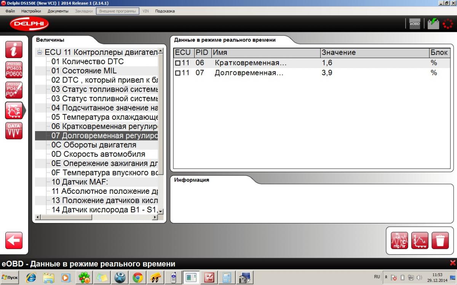457x285 pixels.
Task: Select 01 Состояние MIL in tree
Action: [x=84, y=71]
